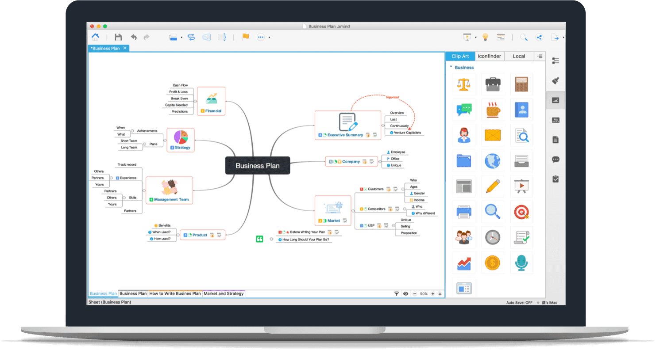
Task: Open the Notes panel in sidebar
Action: 556,140
